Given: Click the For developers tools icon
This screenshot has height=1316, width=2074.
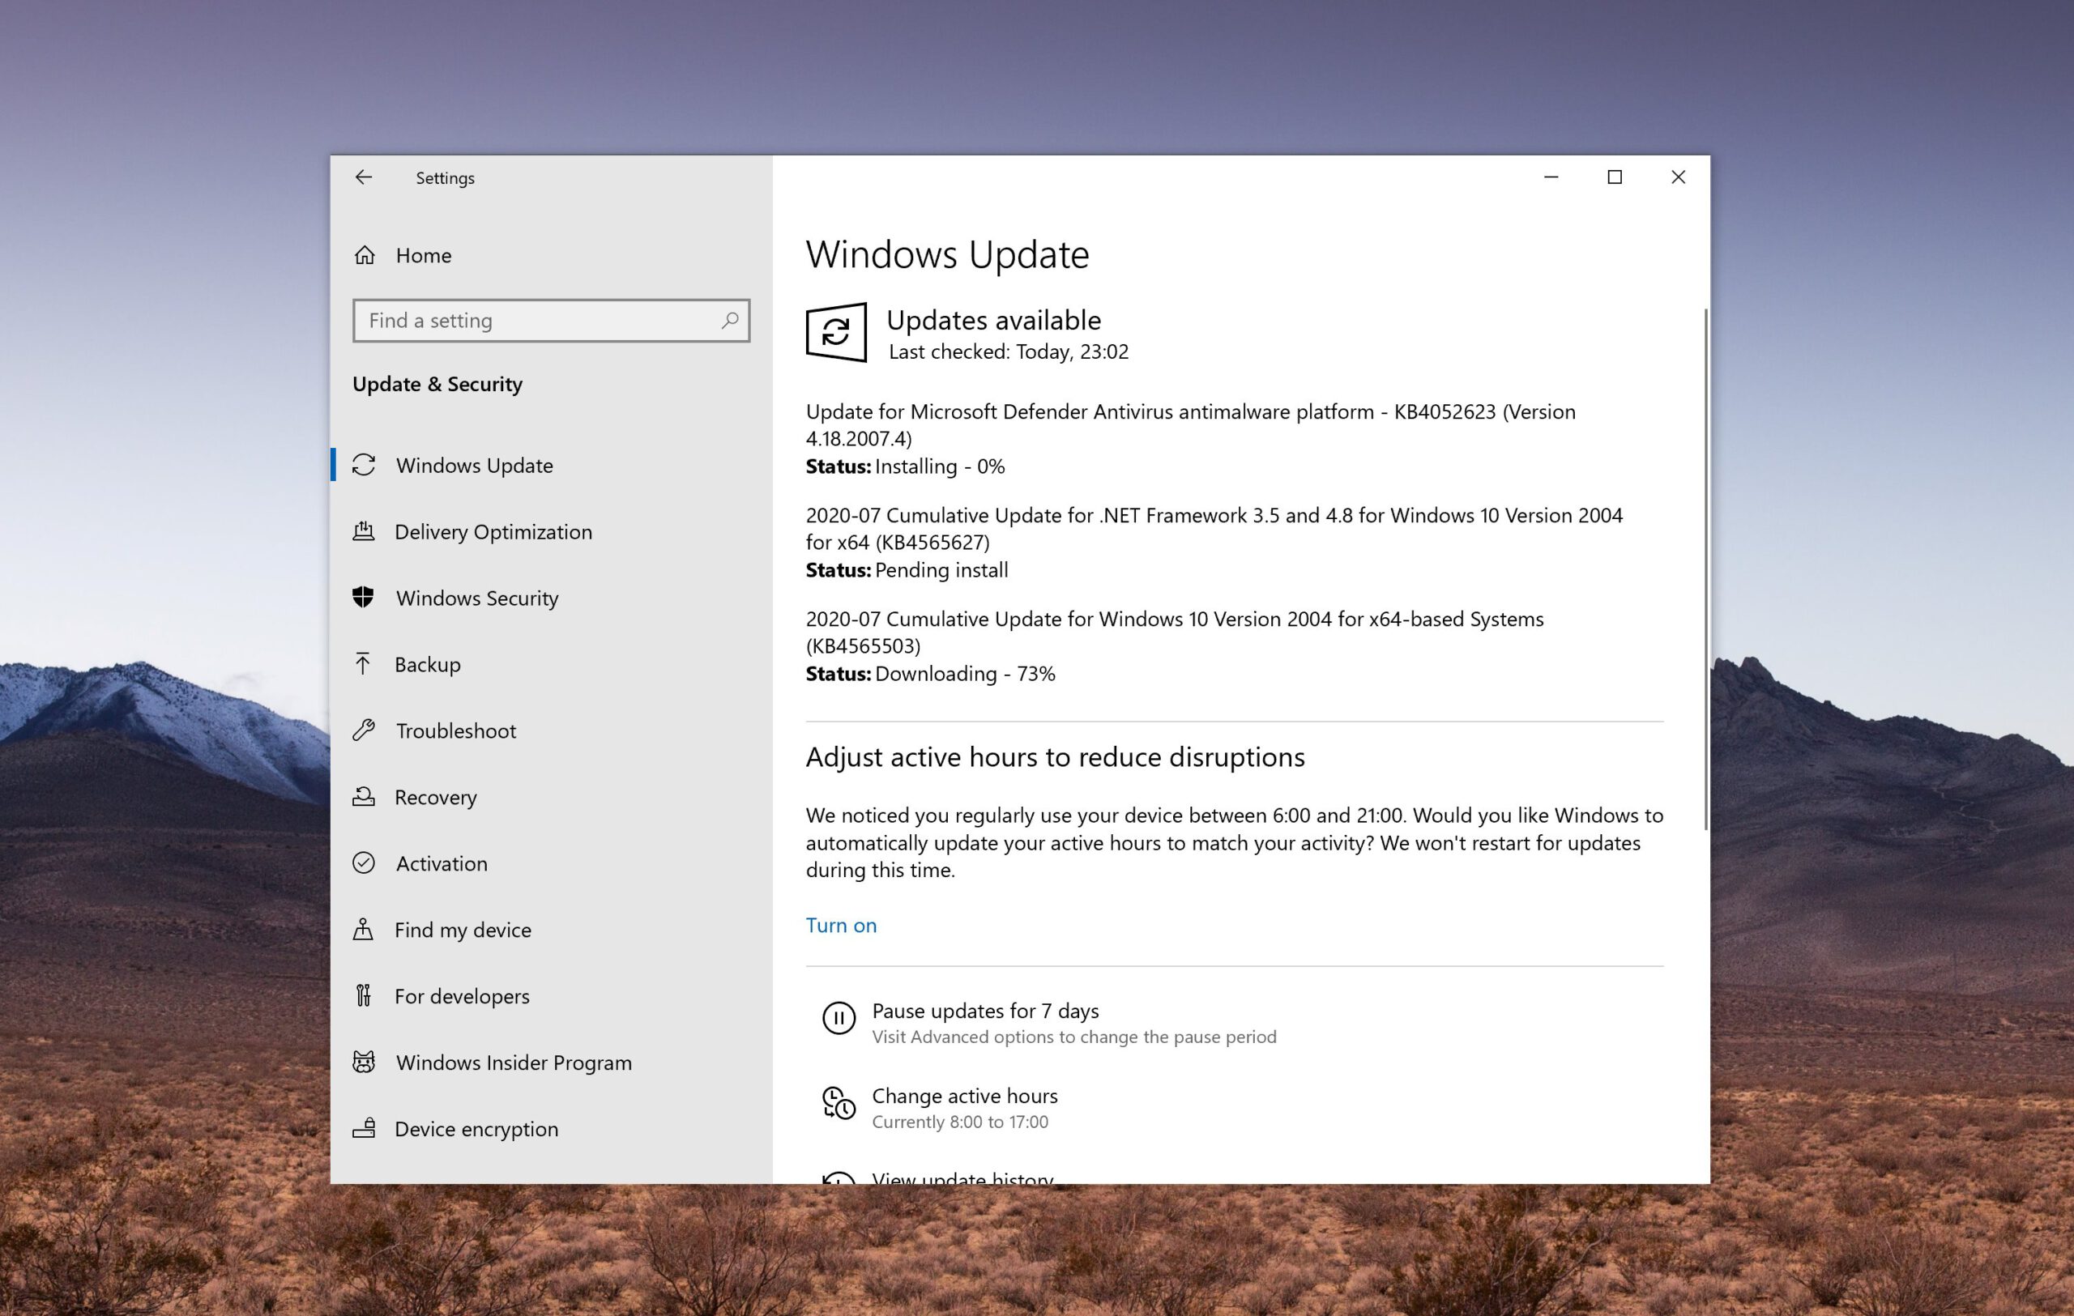Looking at the screenshot, I should [x=364, y=995].
